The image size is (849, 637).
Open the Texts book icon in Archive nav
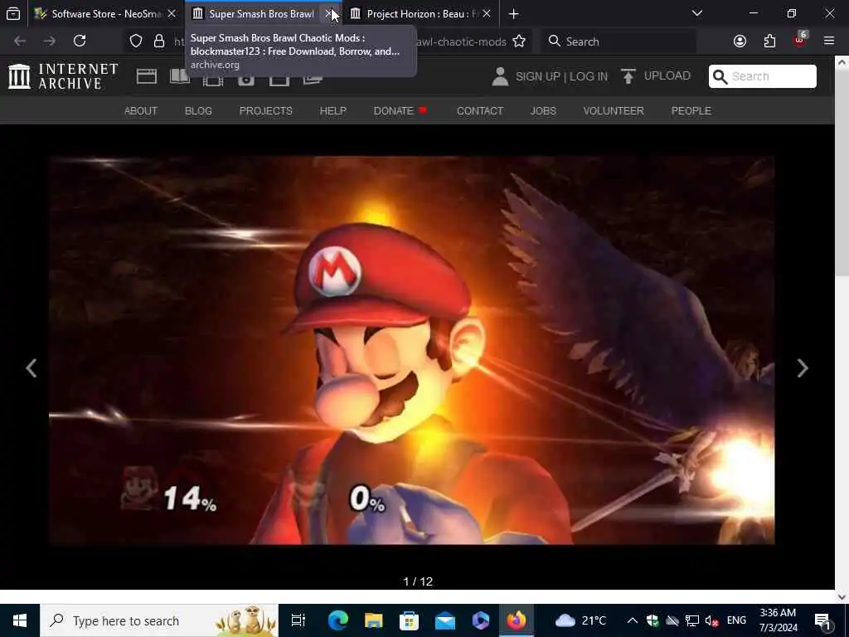[x=180, y=76]
